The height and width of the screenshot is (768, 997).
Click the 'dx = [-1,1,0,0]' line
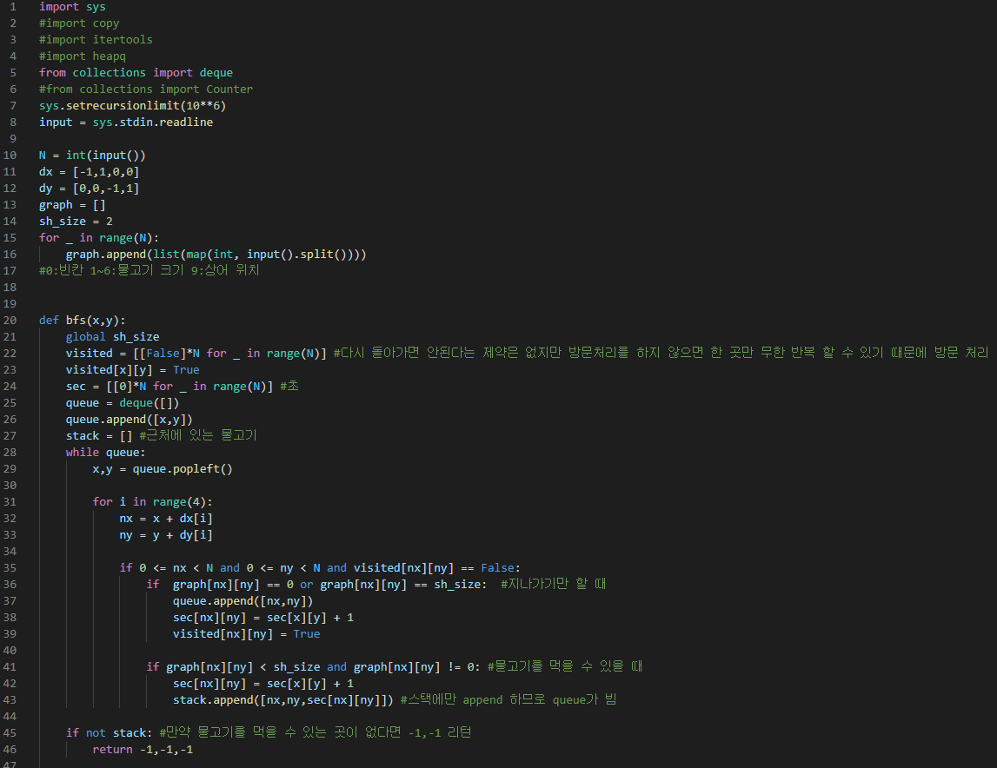[89, 172]
